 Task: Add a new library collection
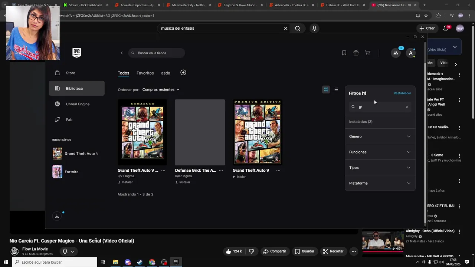pos(183,73)
